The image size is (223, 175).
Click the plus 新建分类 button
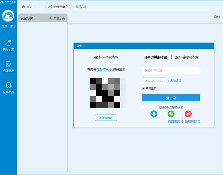57,18
